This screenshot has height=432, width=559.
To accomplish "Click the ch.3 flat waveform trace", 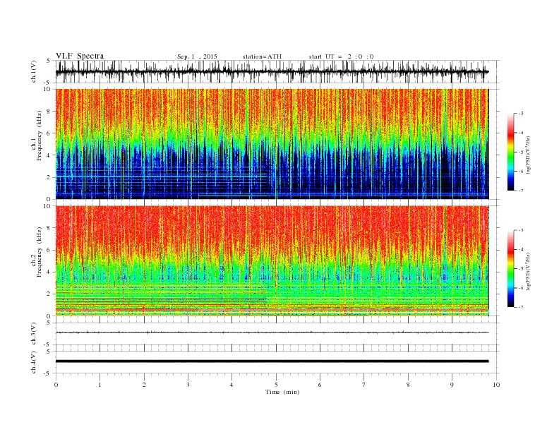I will coord(272,332).
